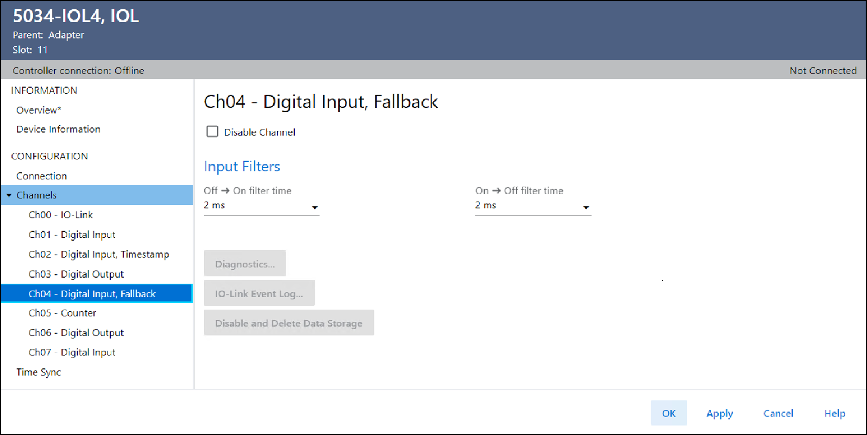Enable the Disable Channel checkbox
Image resolution: width=867 pixels, height=435 pixels.
[212, 132]
